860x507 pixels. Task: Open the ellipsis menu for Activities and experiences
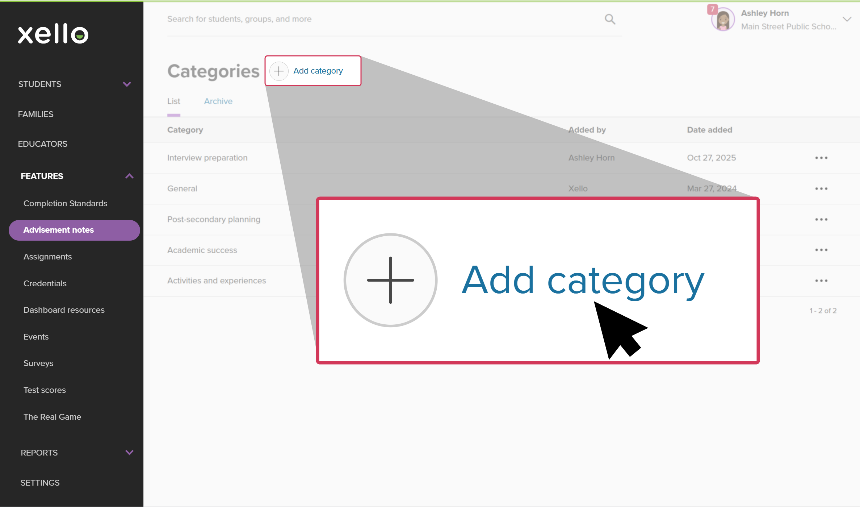[x=821, y=280]
